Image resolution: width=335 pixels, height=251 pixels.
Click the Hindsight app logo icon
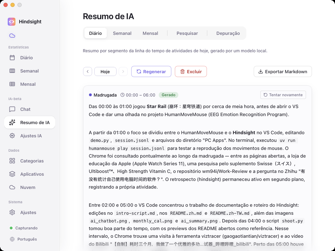pos(12,22)
